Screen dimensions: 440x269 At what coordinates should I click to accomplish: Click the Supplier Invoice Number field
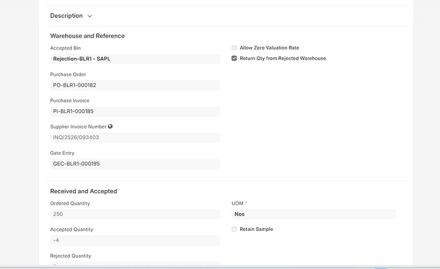(x=135, y=137)
